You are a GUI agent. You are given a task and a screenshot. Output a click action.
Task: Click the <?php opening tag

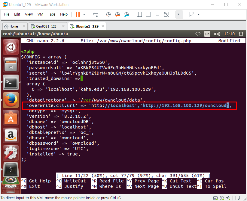[x=28, y=52]
